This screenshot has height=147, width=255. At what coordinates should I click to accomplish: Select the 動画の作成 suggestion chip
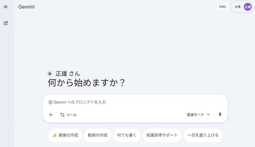tap(98, 135)
